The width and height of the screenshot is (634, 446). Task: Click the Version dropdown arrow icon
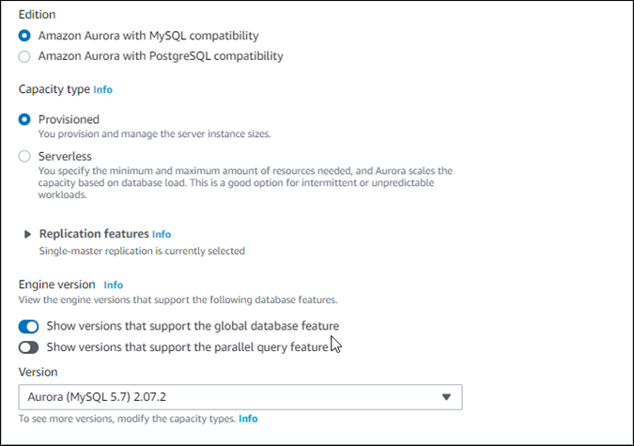click(447, 397)
